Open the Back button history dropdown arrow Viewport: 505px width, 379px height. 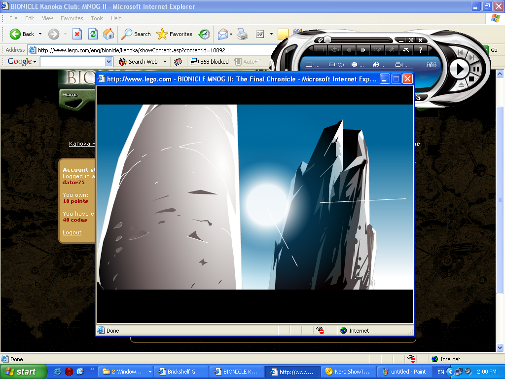click(40, 34)
